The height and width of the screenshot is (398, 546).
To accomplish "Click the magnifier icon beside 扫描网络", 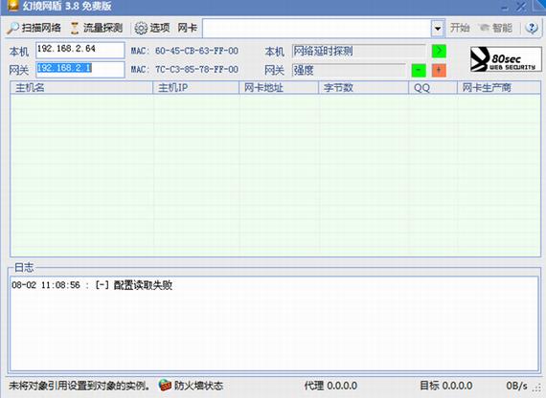I will tap(12, 28).
